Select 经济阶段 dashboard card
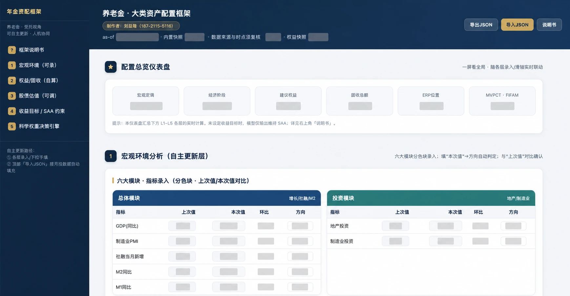Screen dimensions: 570x296 click(217, 101)
